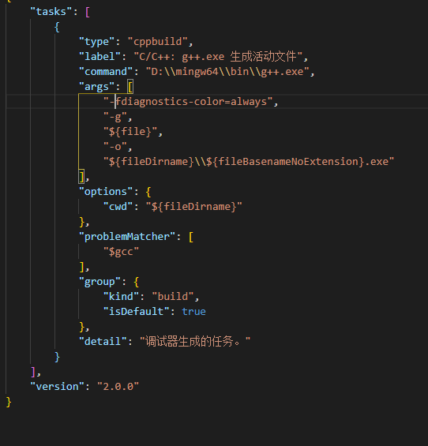
Task: Click the yellow bracket after "problemMatcher"
Action: (x=191, y=237)
